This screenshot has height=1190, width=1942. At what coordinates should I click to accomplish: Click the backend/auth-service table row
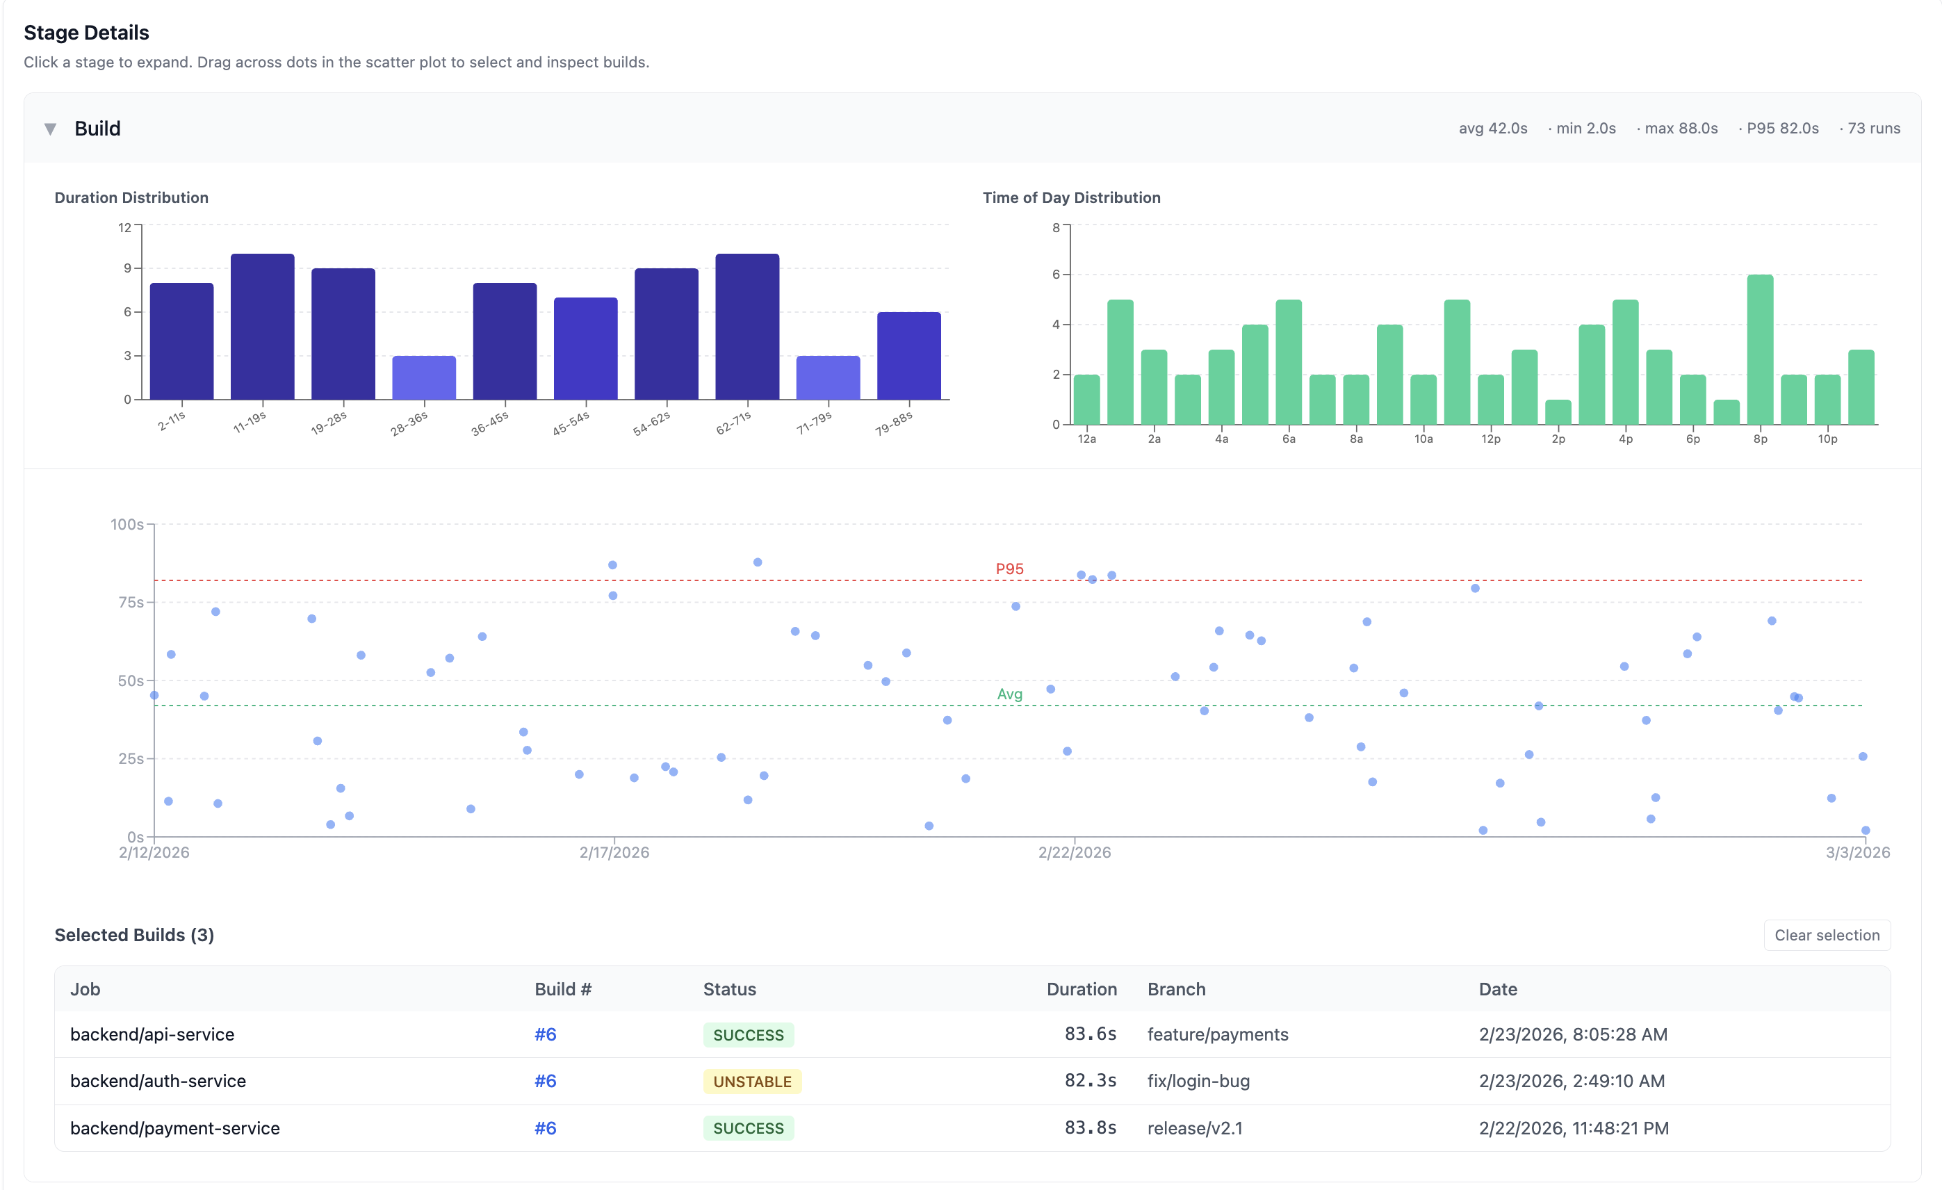[158, 1080]
